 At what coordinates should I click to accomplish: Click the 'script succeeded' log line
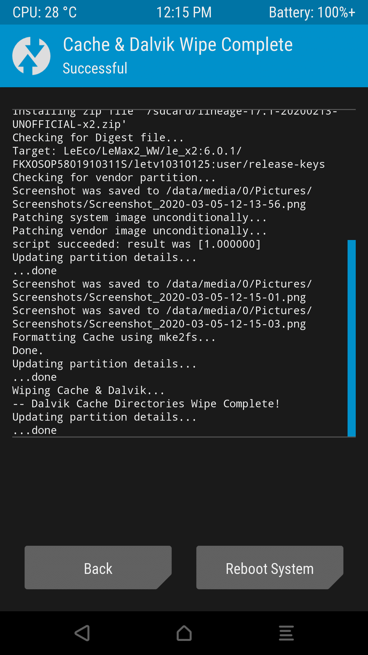137,244
